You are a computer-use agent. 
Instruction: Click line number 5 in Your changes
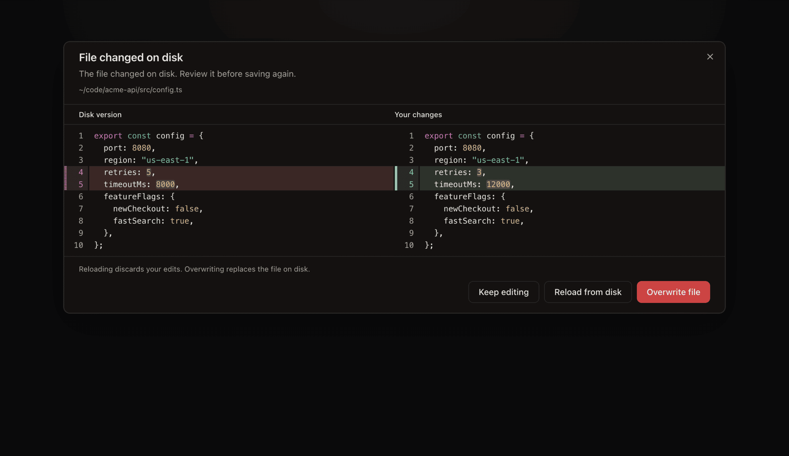(x=411, y=184)
